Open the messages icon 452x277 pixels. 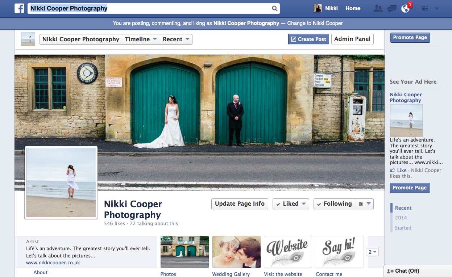(392, 8)
